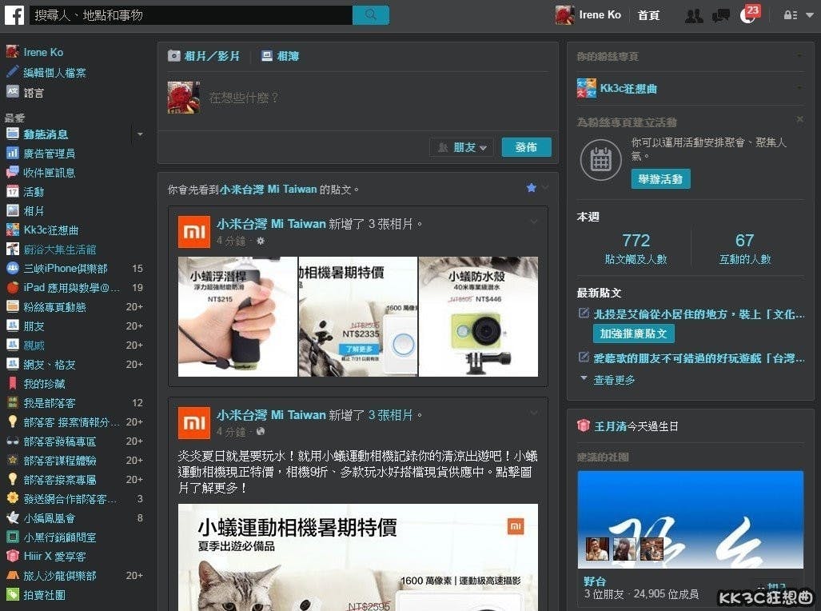This screenshot has width=821, height=611.
Task: Open 朋友 list in sidebar
Action: tap(34, 326)
